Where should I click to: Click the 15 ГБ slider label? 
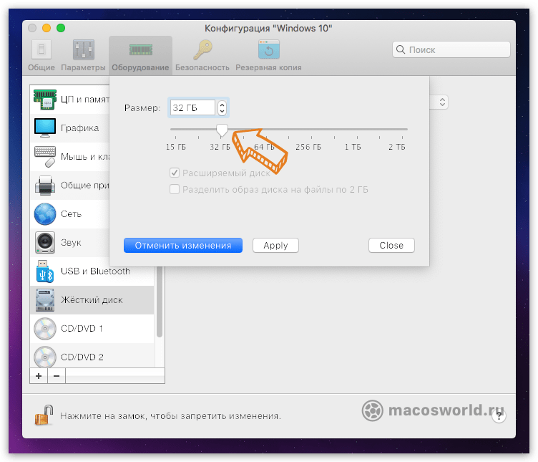point(176,147)
